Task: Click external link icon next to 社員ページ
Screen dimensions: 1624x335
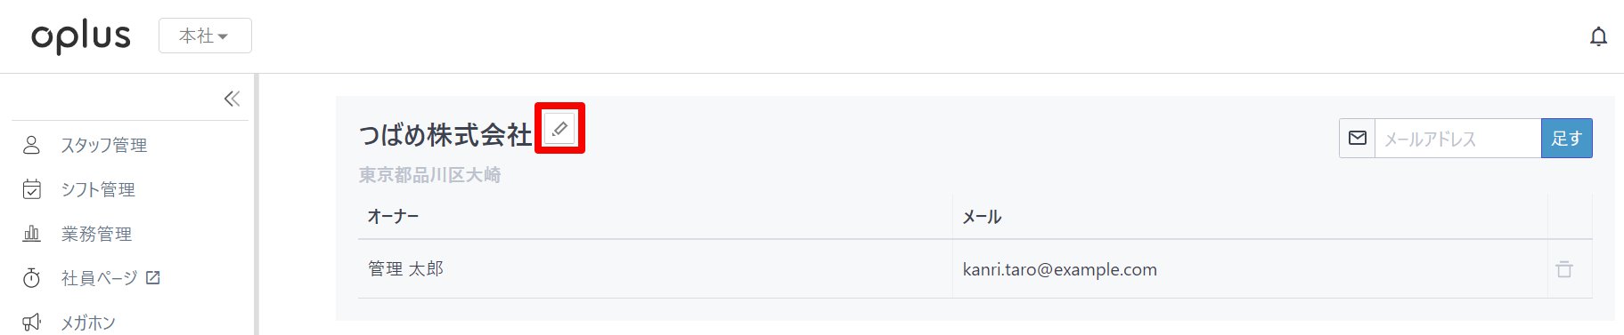Action: coord(152,278)
